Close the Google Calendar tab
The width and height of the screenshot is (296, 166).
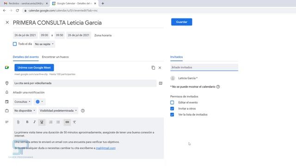[95, 3]
